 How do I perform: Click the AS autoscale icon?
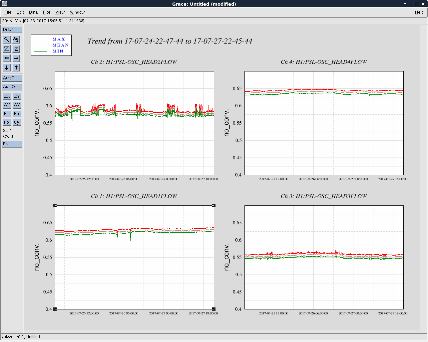click(x=16, y=40)
